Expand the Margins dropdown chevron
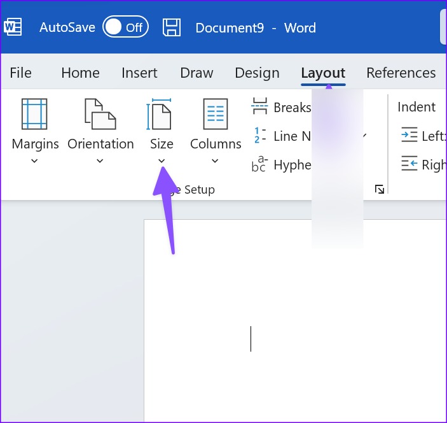Image resolution: width=447 pixels, height=423 pixels. click(x=34, y=161)
